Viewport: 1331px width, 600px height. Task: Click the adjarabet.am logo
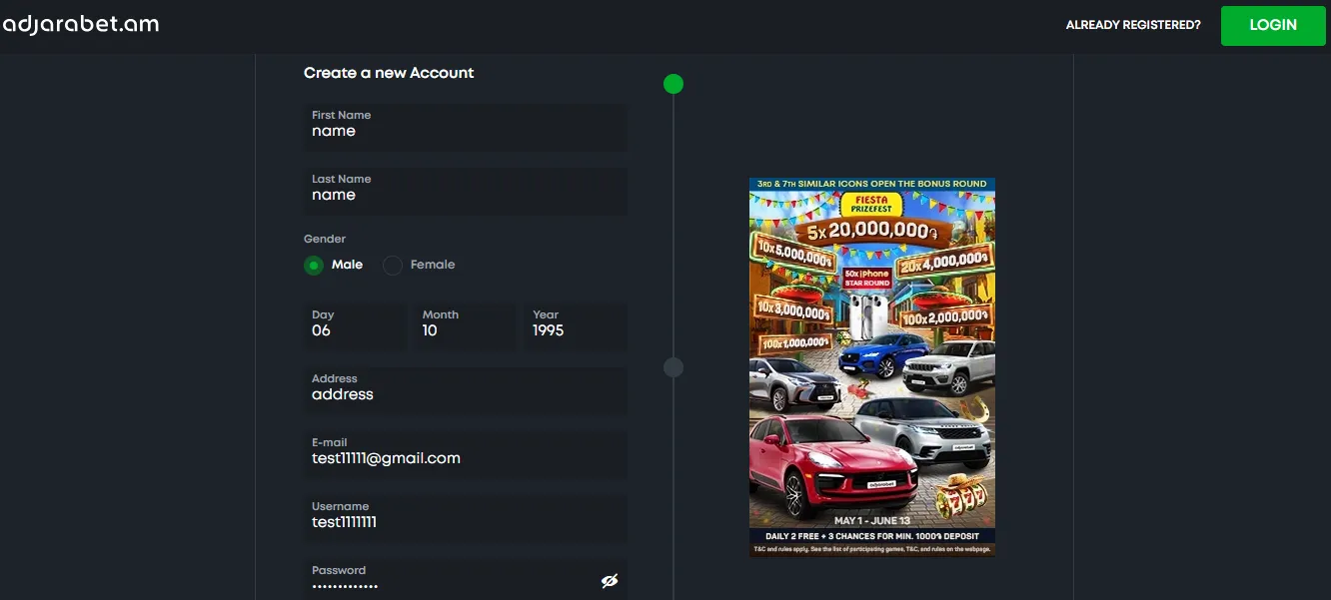[80, 24]
